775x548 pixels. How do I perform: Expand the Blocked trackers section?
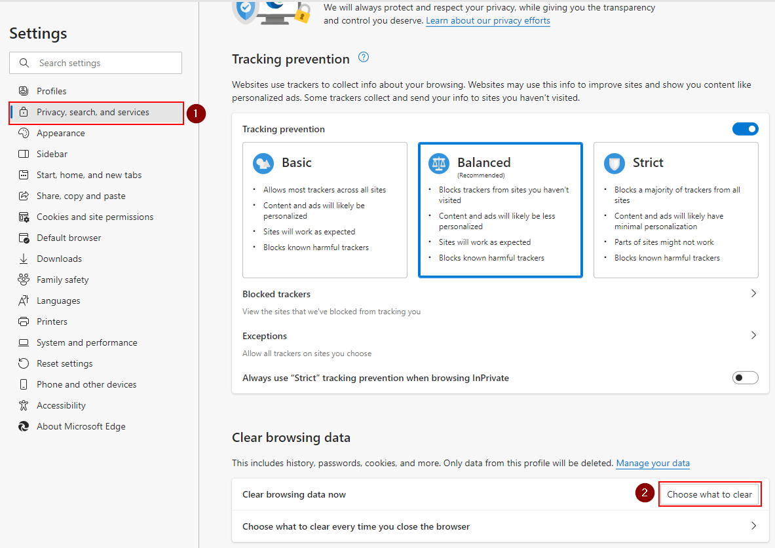(x=753, y=293)
